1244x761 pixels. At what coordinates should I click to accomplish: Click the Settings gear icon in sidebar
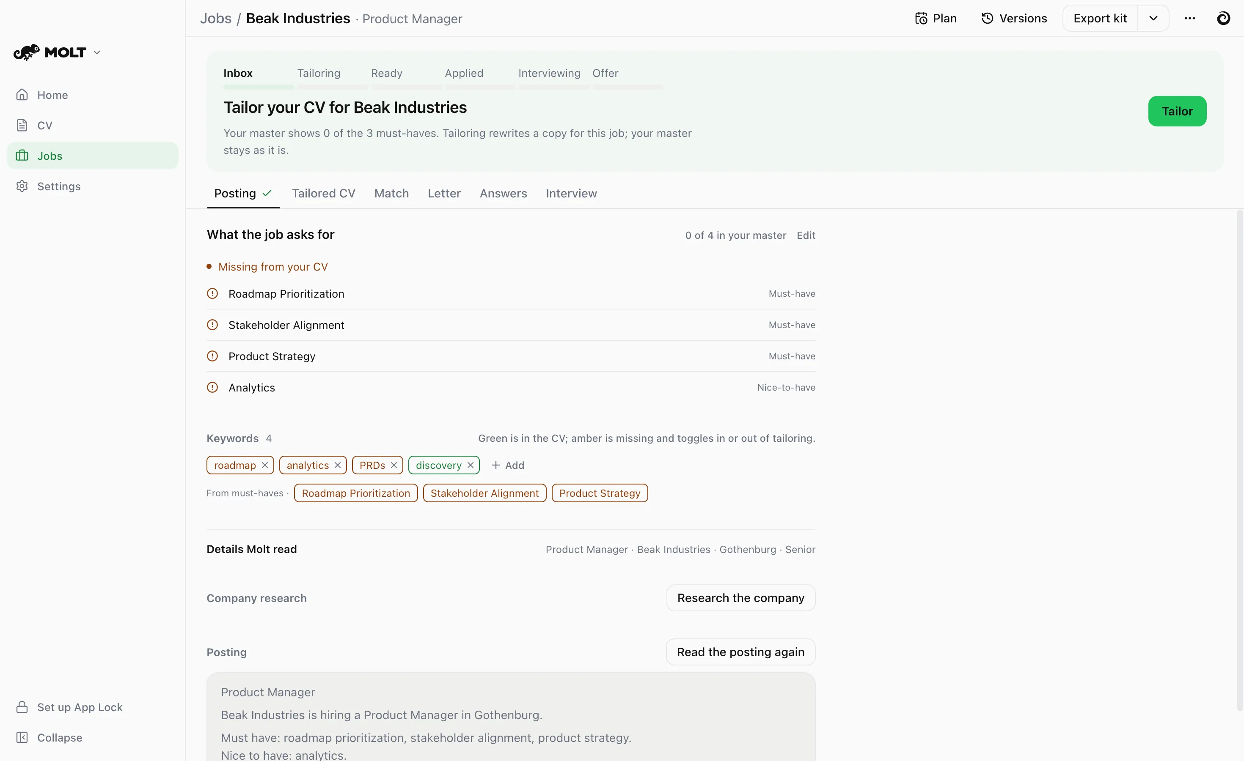click(x=22, y=186)
